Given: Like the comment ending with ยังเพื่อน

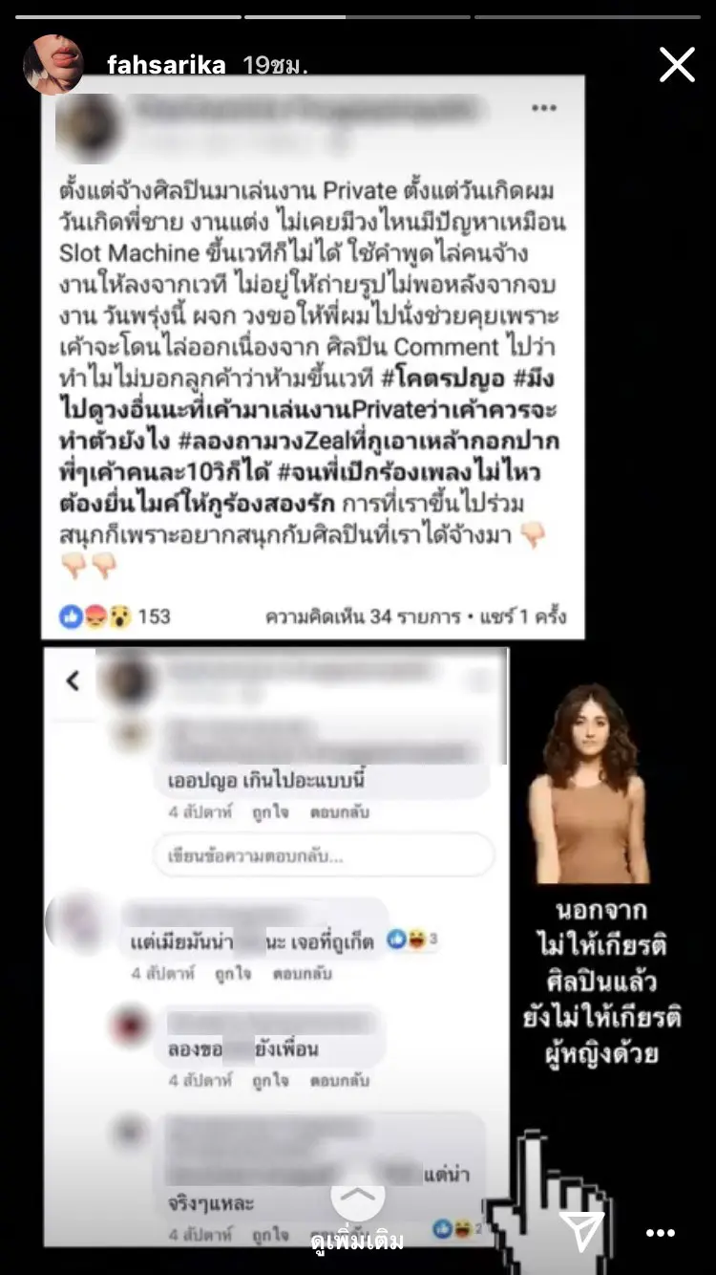Looking at the screenshot, I should pyautogui.click(x=270, y=1081).
